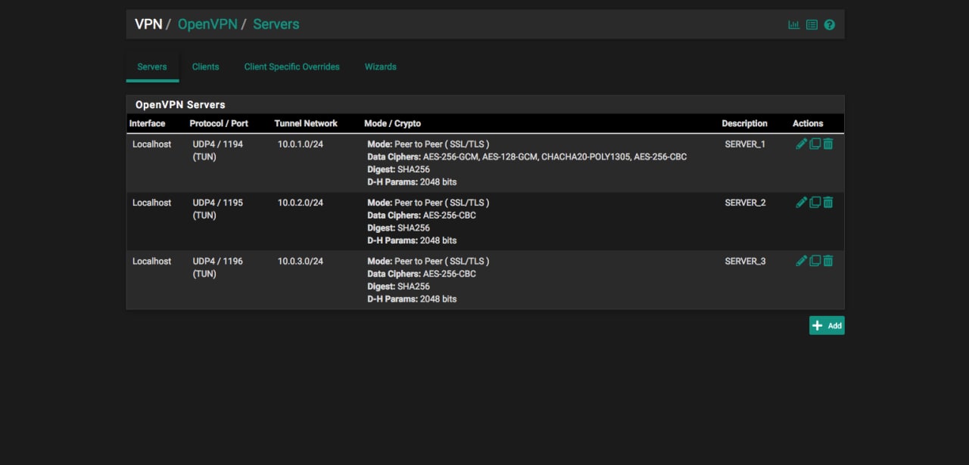The height and width of the screenshot is (465, 969).
Task: Switch to the Servers tab
Action: click(152, 67)
